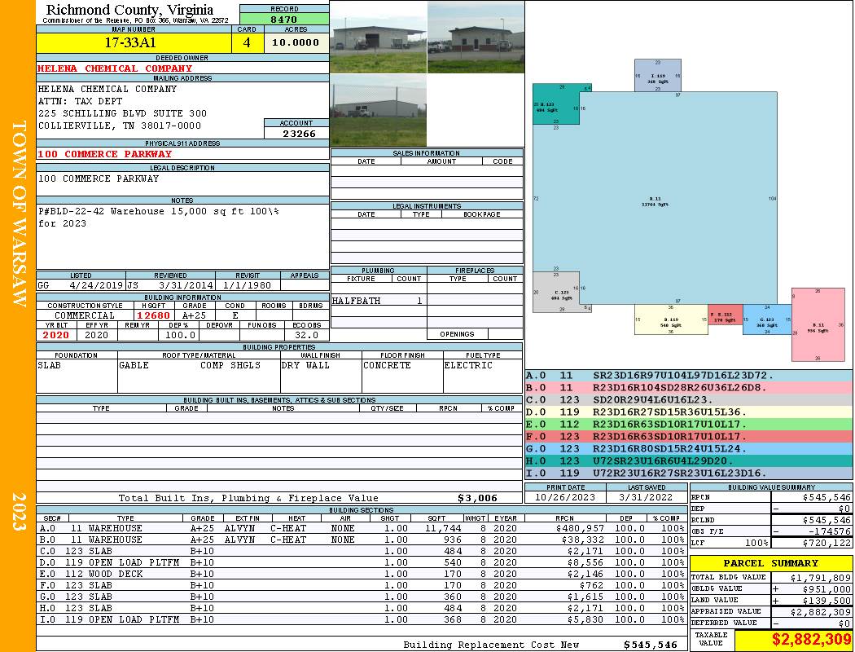This screenshot has height=652, width=855.
Task: Select the mailing line 225 SCHILLING BLVD SUITE 300
Action: [x=122, y=113]
